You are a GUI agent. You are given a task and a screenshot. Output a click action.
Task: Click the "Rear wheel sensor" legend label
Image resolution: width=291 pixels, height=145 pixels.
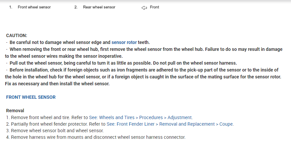click(99, 7)
